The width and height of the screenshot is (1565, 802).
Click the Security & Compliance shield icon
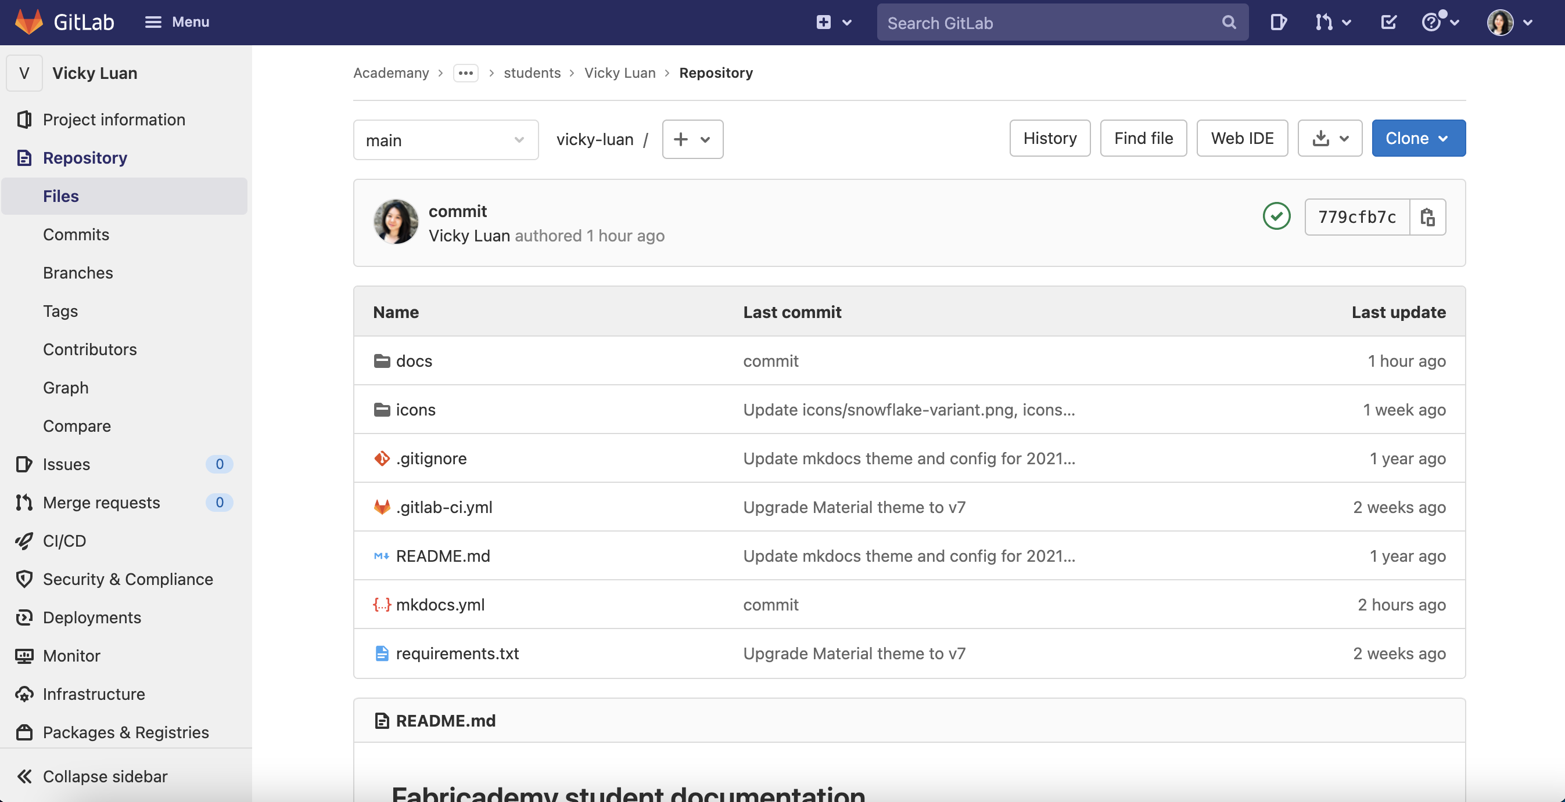click(24, 579)
